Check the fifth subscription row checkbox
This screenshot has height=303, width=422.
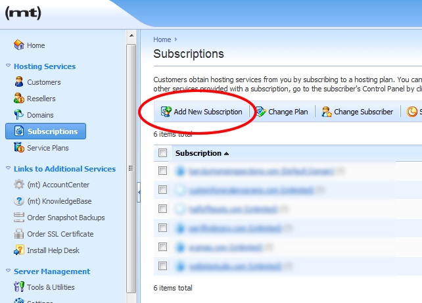(162, 246)
